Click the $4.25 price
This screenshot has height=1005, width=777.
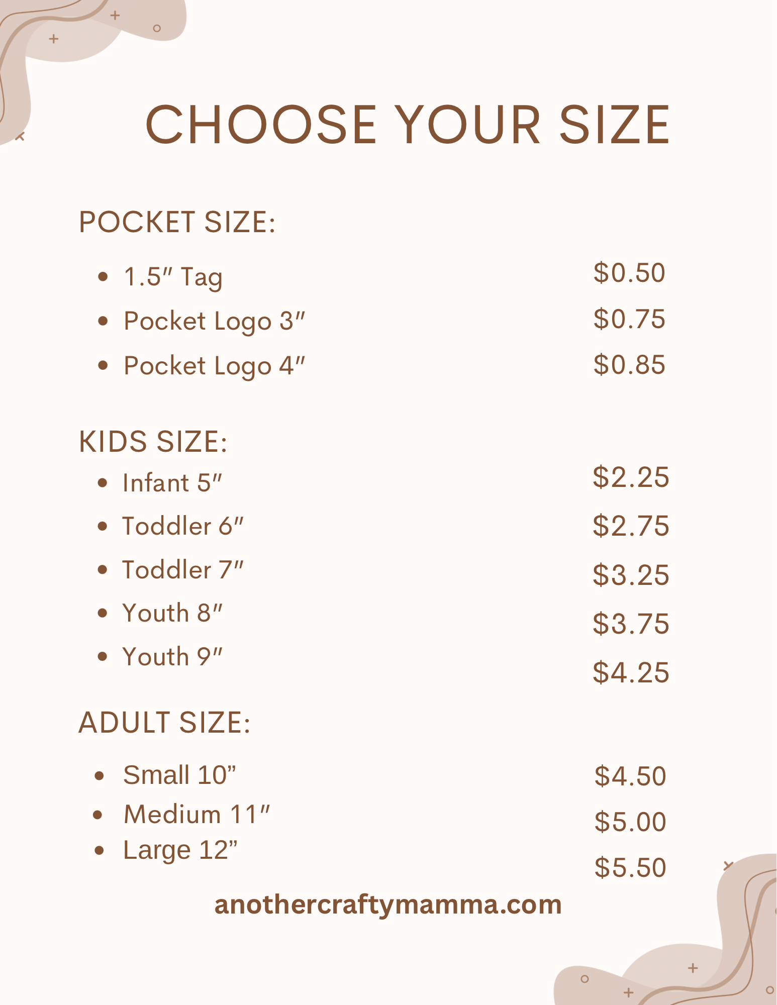(x=631, y=672)
